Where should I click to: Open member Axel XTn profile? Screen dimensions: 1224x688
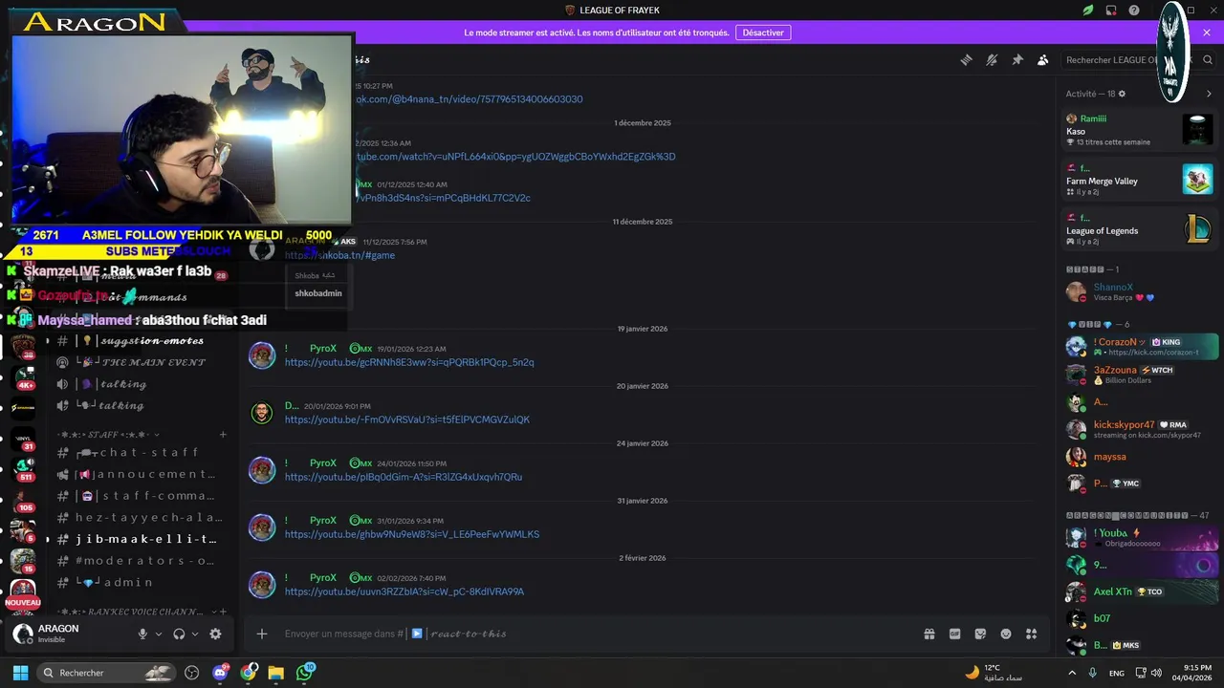[1139, 591]
